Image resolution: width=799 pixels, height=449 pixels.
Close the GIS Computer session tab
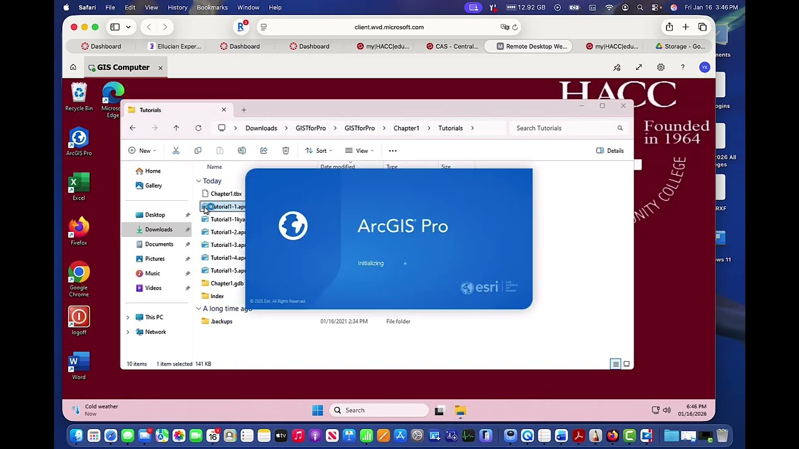[x=160, y=67]
